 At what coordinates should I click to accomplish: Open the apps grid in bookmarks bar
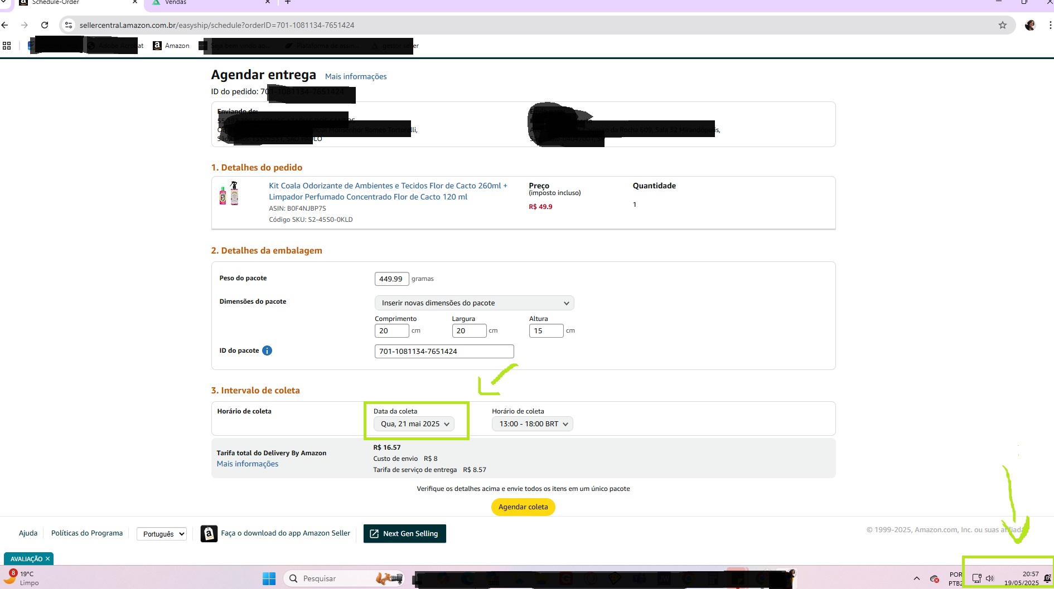coord(7,46)
